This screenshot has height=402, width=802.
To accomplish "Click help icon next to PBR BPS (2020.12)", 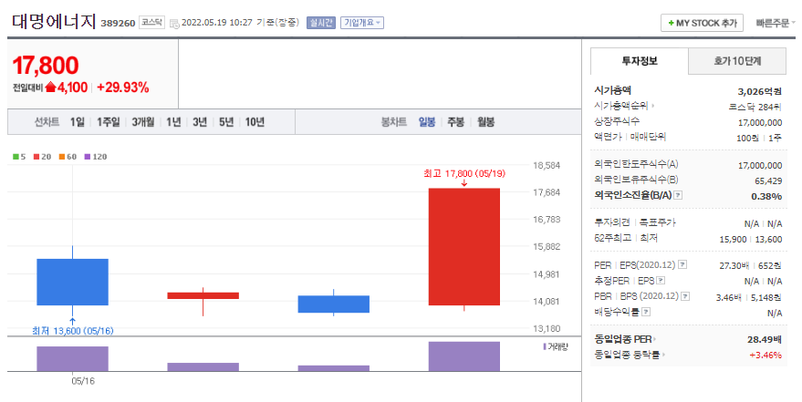I will click(x=686, y=296).
